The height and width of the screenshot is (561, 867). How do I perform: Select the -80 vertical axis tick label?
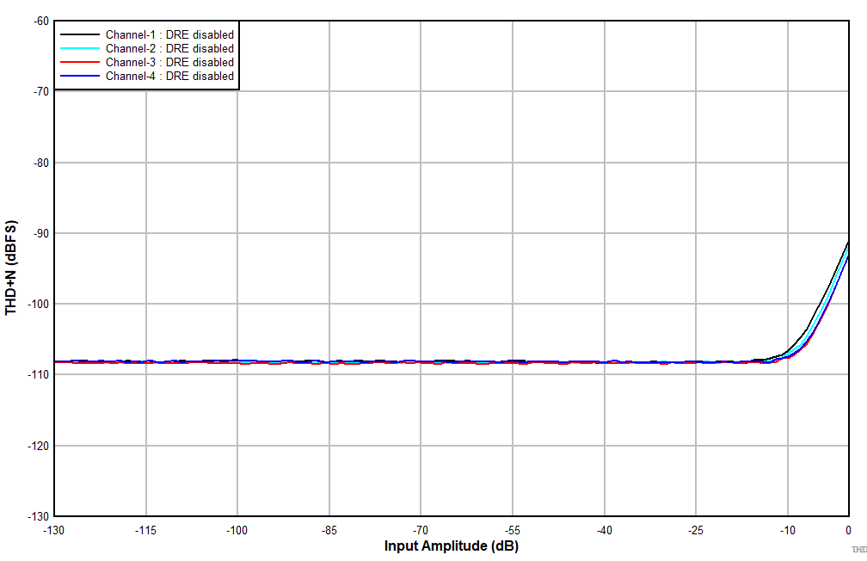(x=40, y=163)
